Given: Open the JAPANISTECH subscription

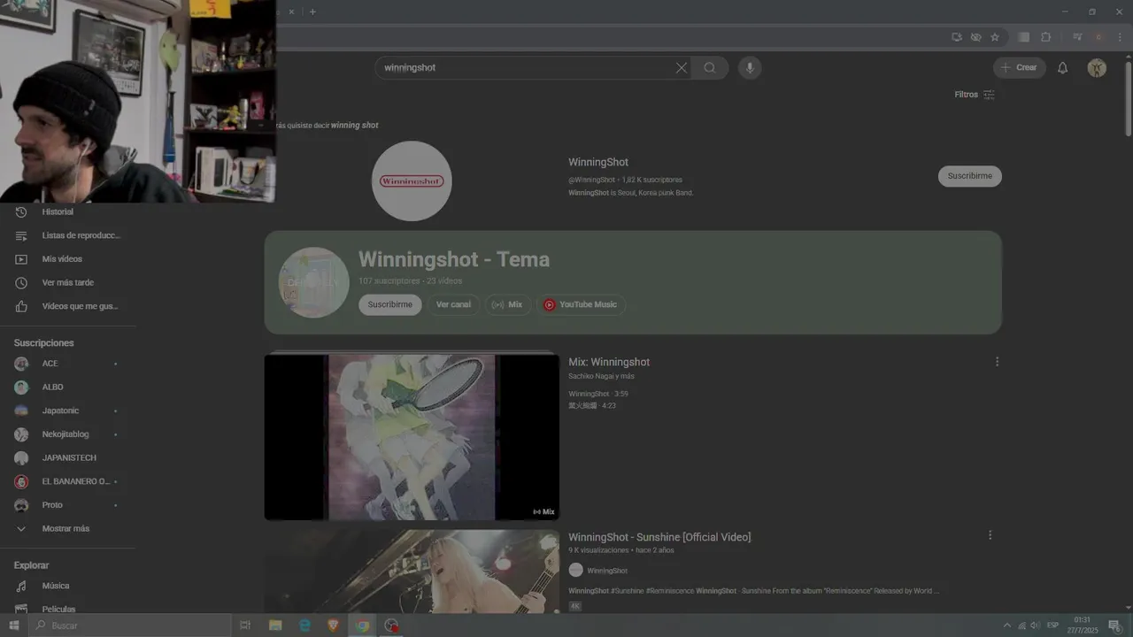Looking at the screenshot, I should pyautogui.click(x=68, y=458).
